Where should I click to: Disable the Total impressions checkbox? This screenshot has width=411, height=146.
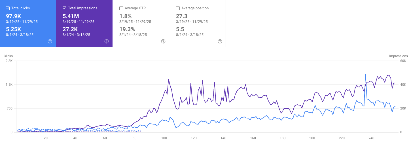(65, 8)
